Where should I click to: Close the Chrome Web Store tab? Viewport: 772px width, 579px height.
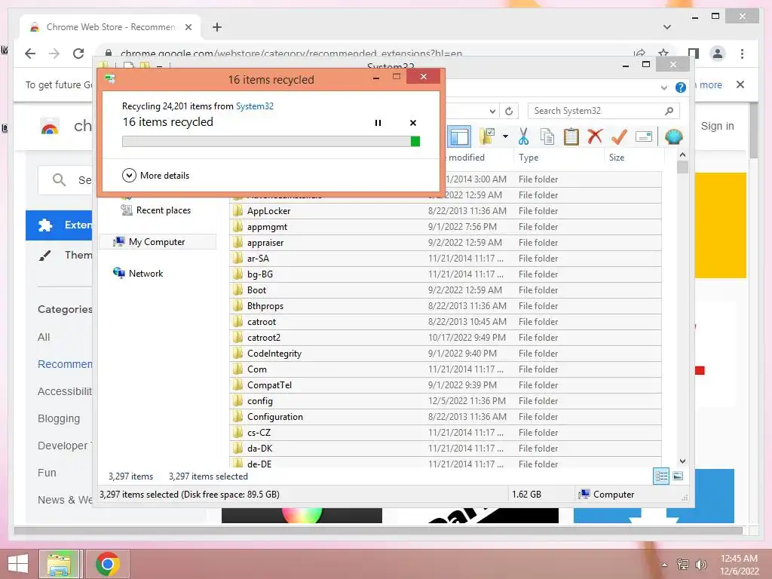[x=188, y=27]
